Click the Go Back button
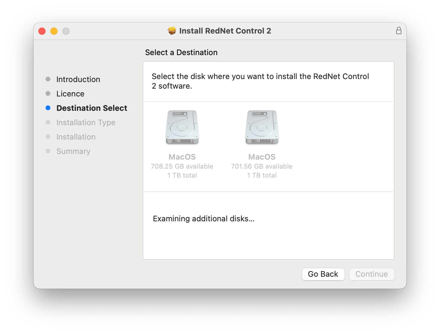Image resolution: width=440 pixels, height=333 pixels. tap(323, 274)
